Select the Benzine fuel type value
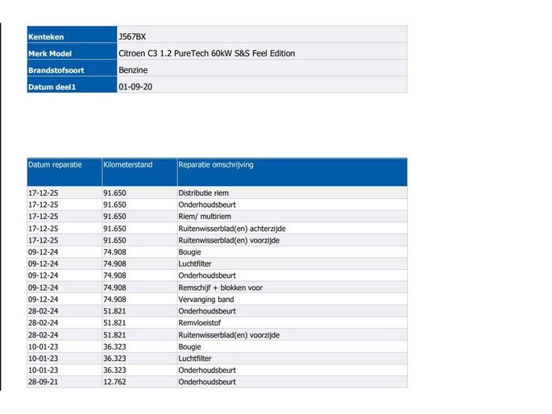Image resolution: width=552 pixels, height=414 pixels. pyautogui.click(x=133, y=70)
